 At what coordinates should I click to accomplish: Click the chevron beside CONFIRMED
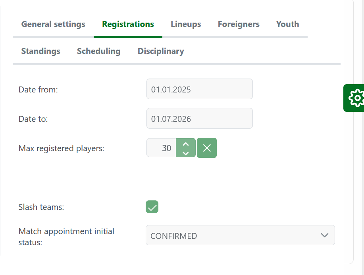point(324,235)
